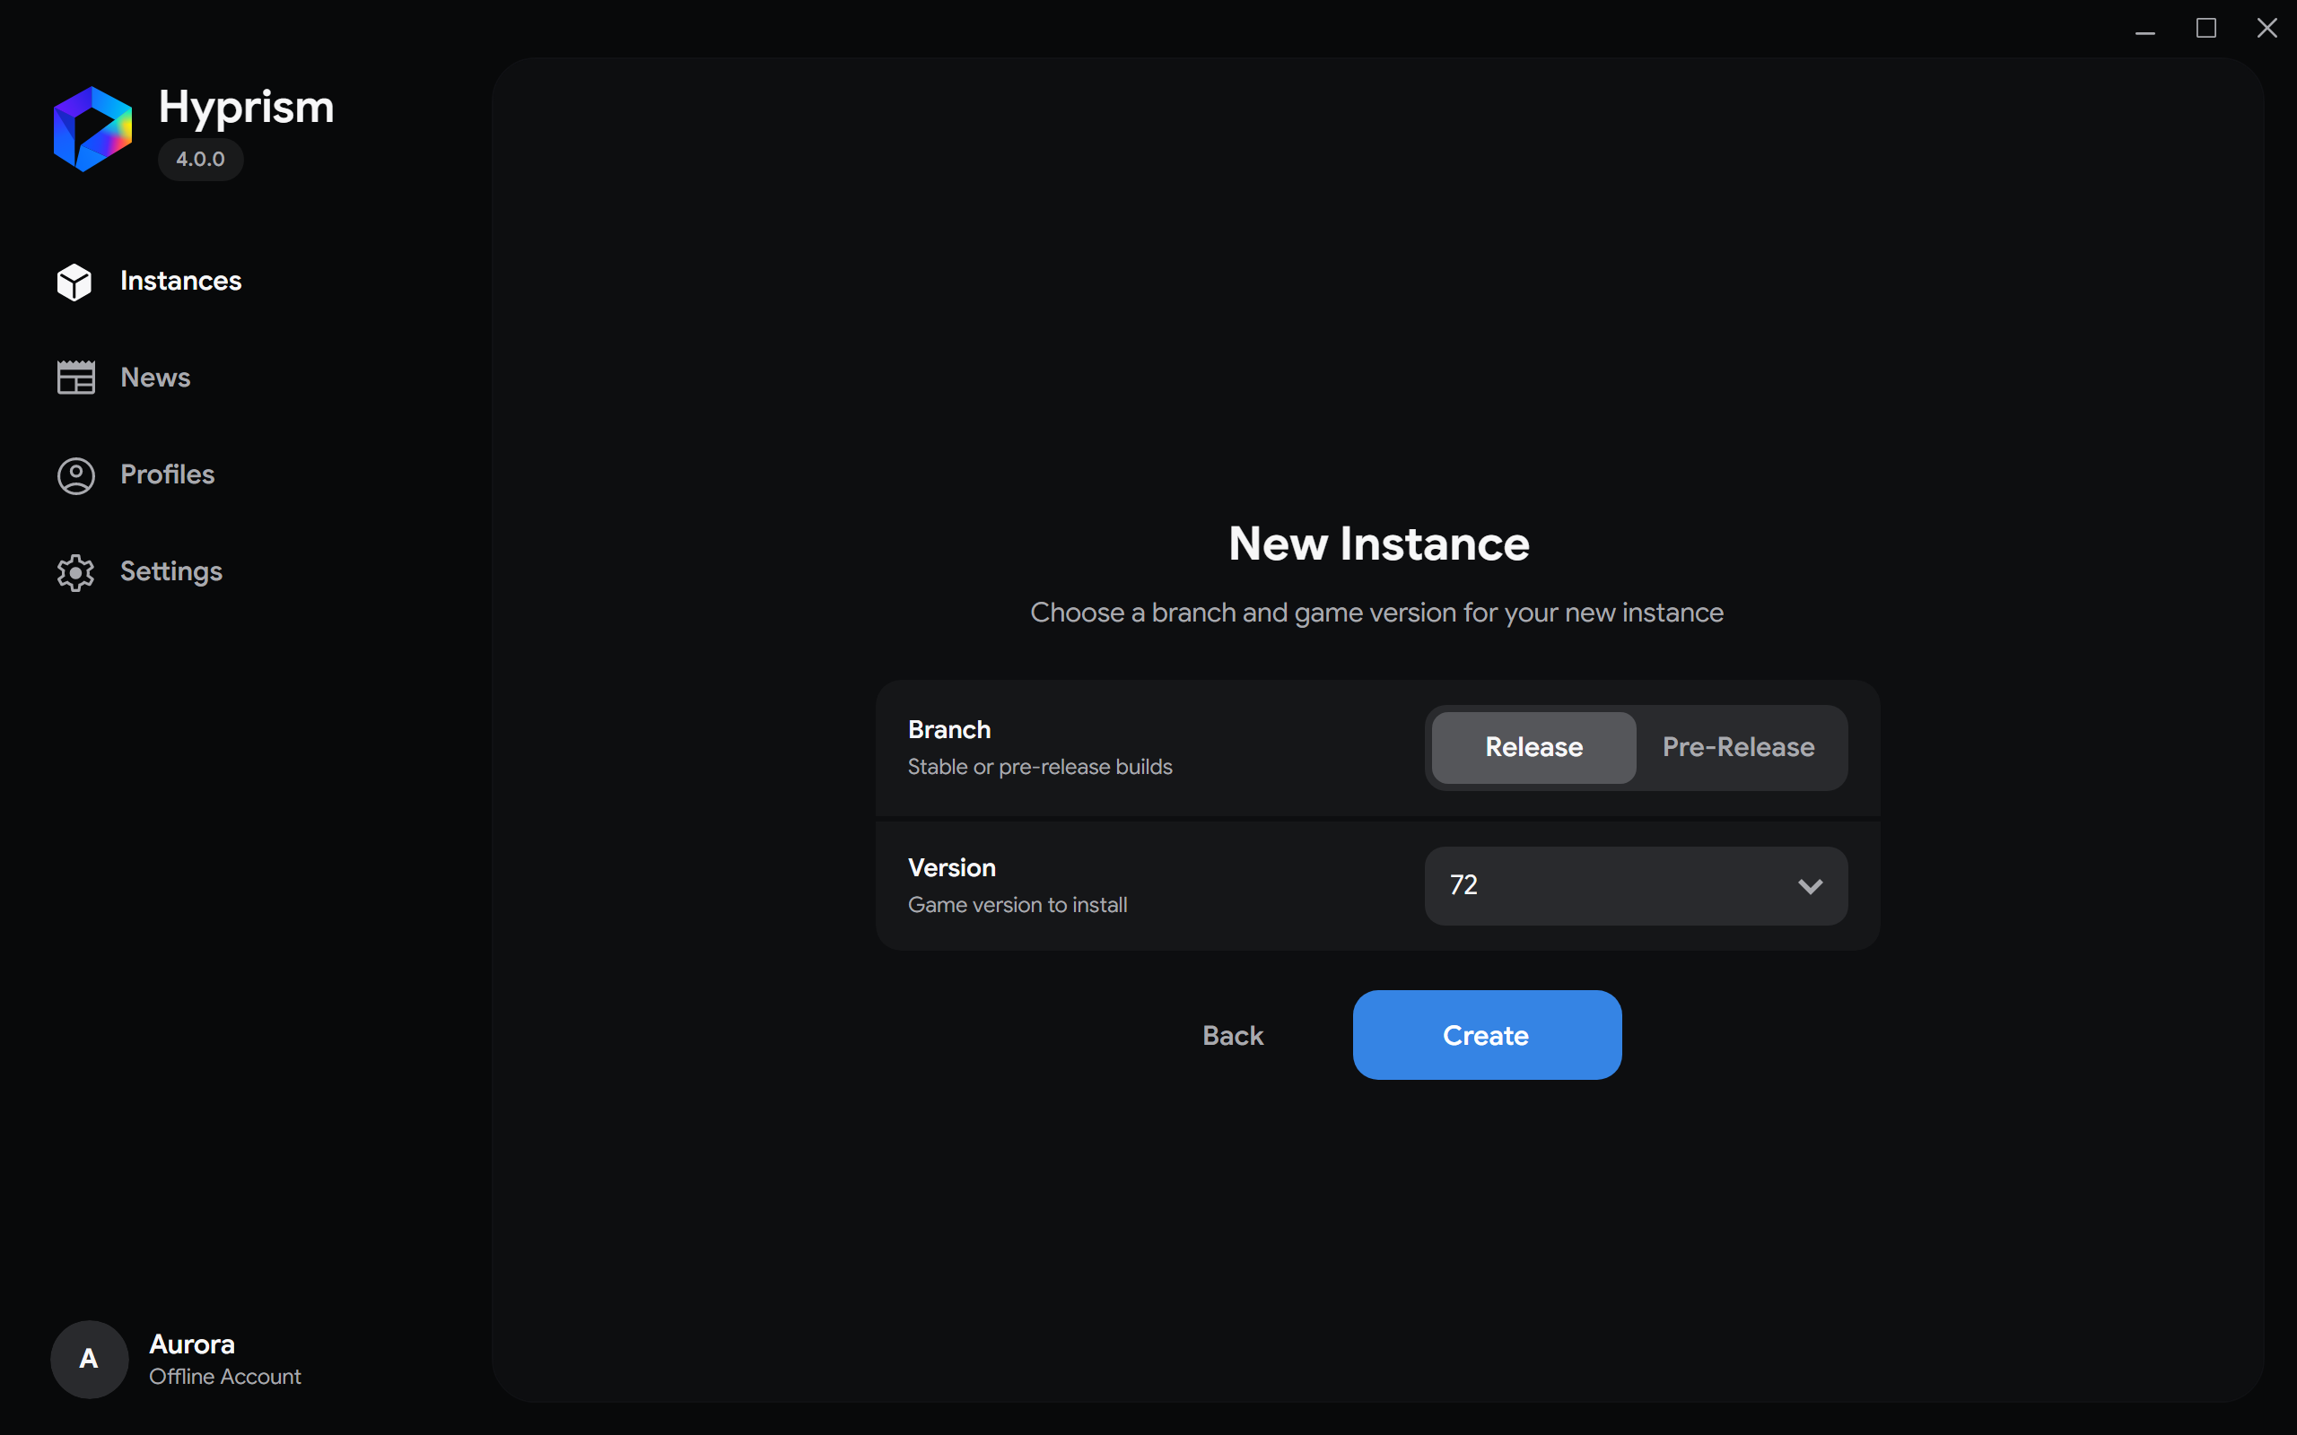The height and width of the screenshot is (1435, 2297).
Task: Click the Hyprism prism logo icon
Action: point(92,129)
